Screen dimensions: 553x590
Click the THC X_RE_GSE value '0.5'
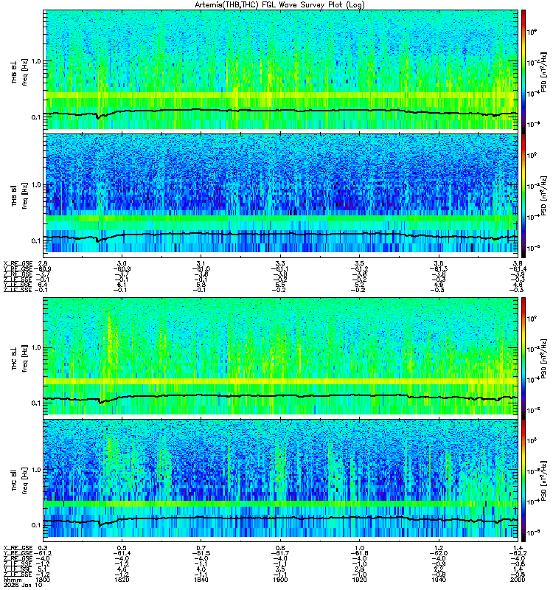pos(122,548)
